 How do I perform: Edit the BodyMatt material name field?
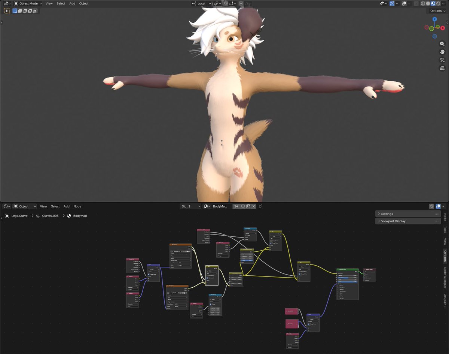pyautogui.click(x=222, y=206)
